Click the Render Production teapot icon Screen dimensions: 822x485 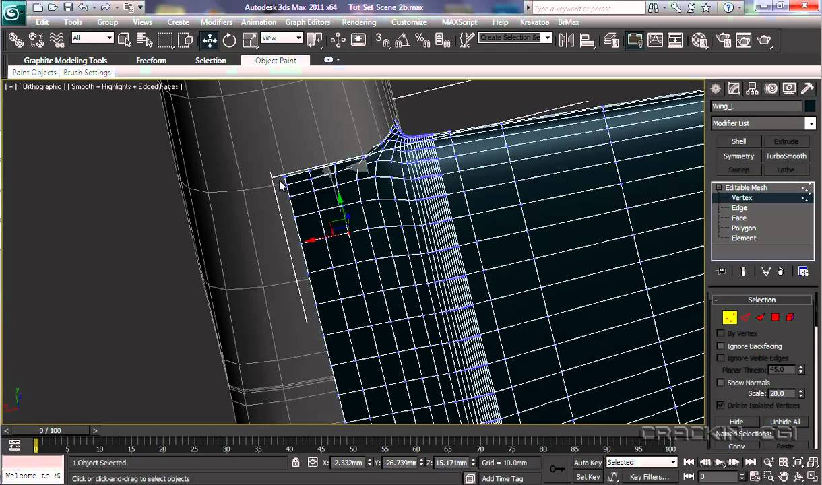764,40
